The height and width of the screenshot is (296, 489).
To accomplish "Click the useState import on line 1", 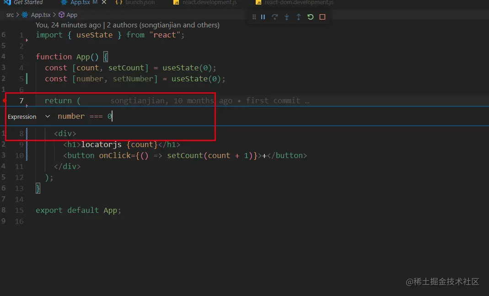I will pyautogui.click(x=95, y=35).
